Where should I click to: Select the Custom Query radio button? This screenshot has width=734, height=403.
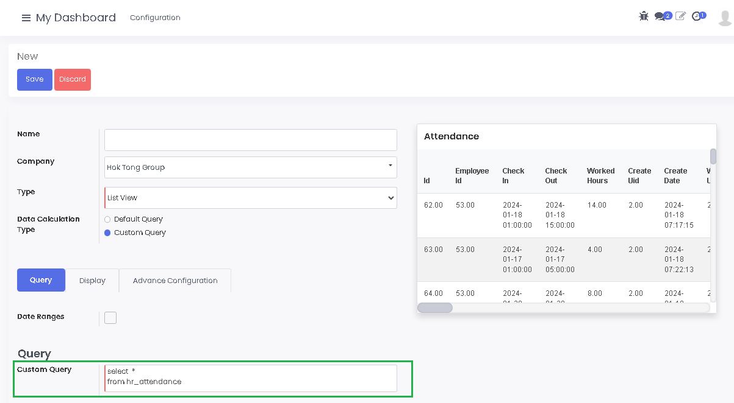click(107, 233)
